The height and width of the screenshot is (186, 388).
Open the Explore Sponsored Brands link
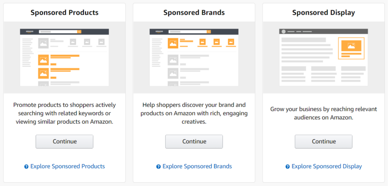[197, 167]
